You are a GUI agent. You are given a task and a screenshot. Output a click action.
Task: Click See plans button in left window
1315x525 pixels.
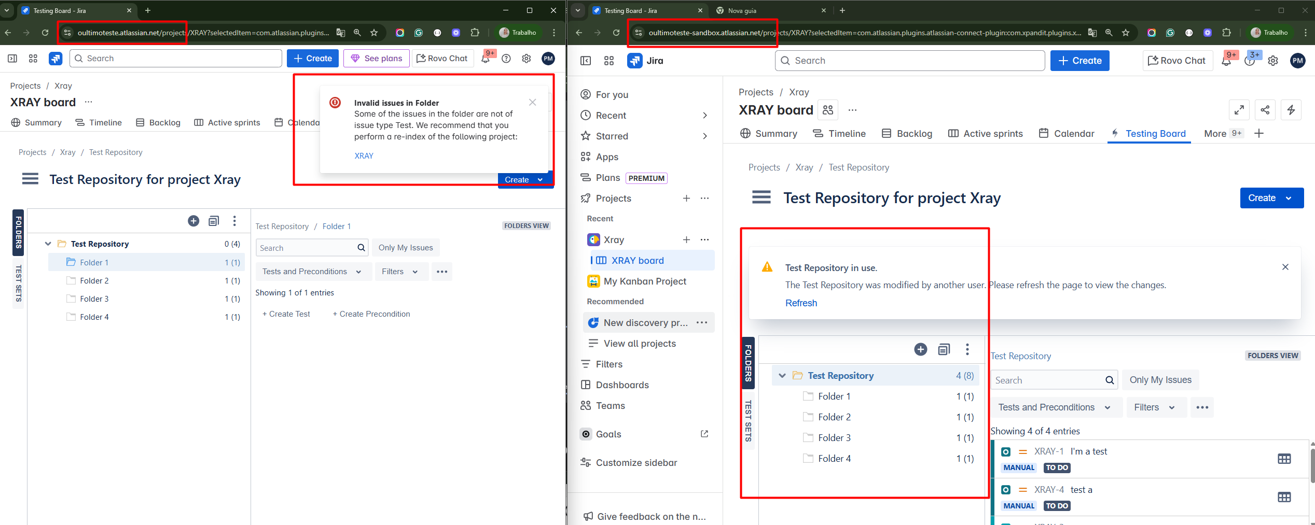[377, 59]
